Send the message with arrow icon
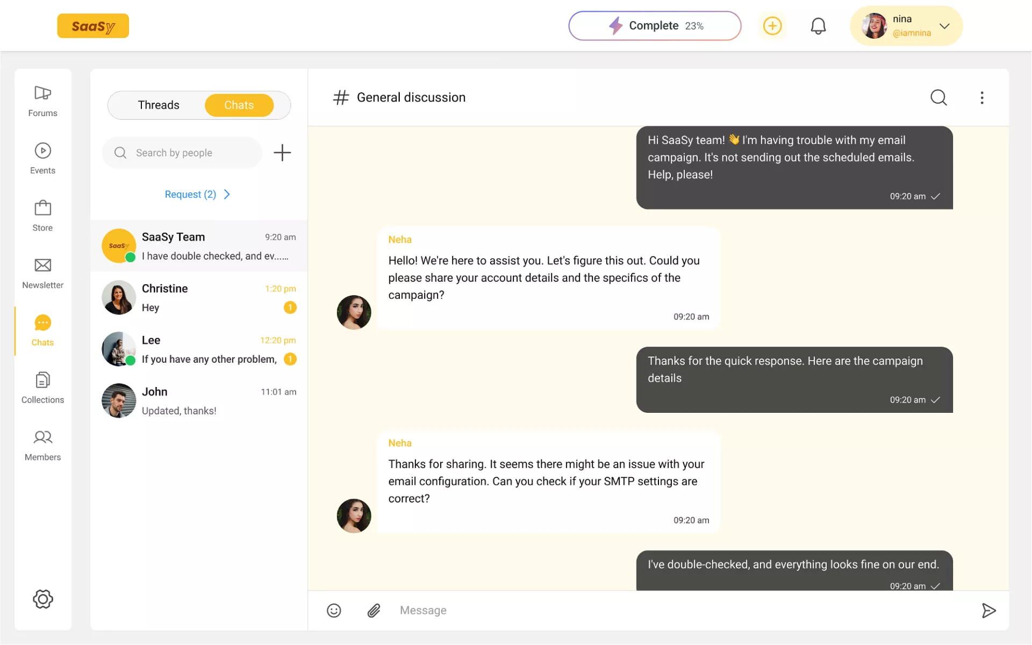The height and width of the screenshot is (645, 1032). 988,610
